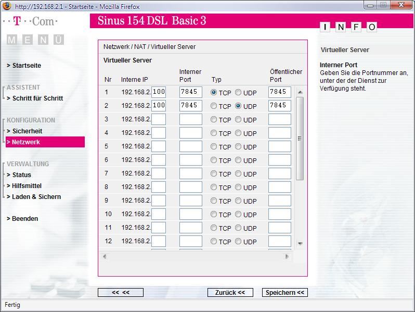
Task: Choose TCP in row 12
Action: click(x=214, y=241)
